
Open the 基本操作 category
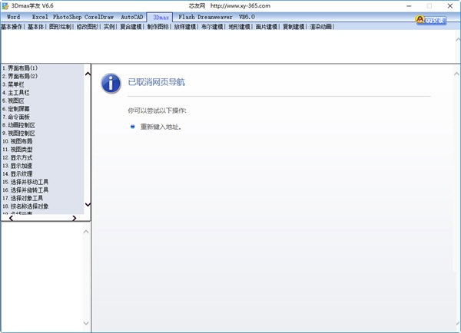12,27
